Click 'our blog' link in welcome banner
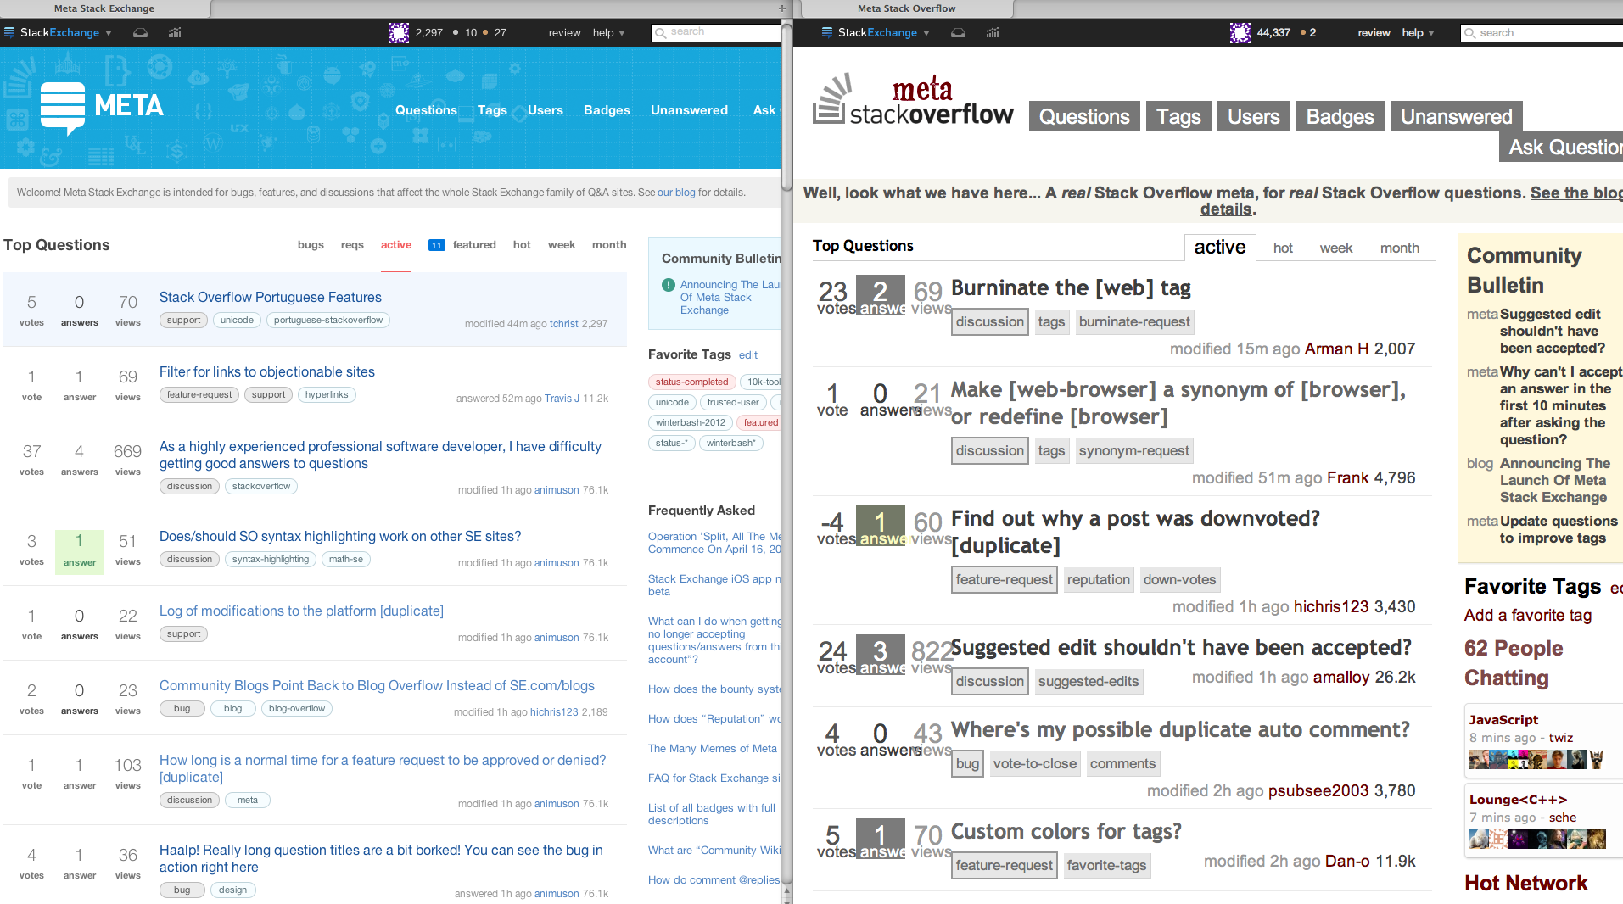Image resolution: width=1623 pixels, height=904 pixels. pos(676,193)
